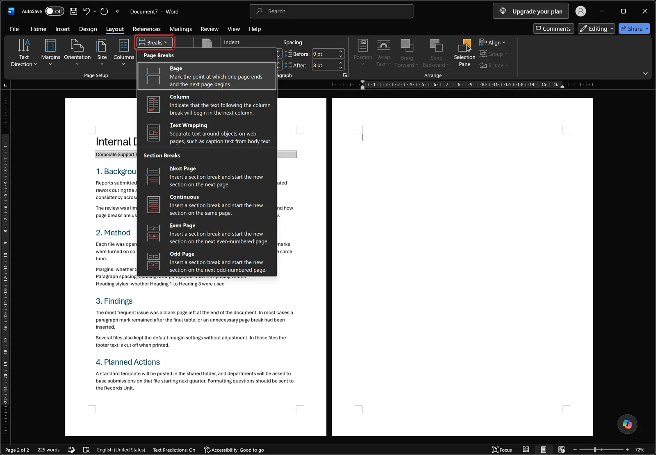Screen dimensions: 656x455
Task: Switch to the References tab
Action: point(146,29)
